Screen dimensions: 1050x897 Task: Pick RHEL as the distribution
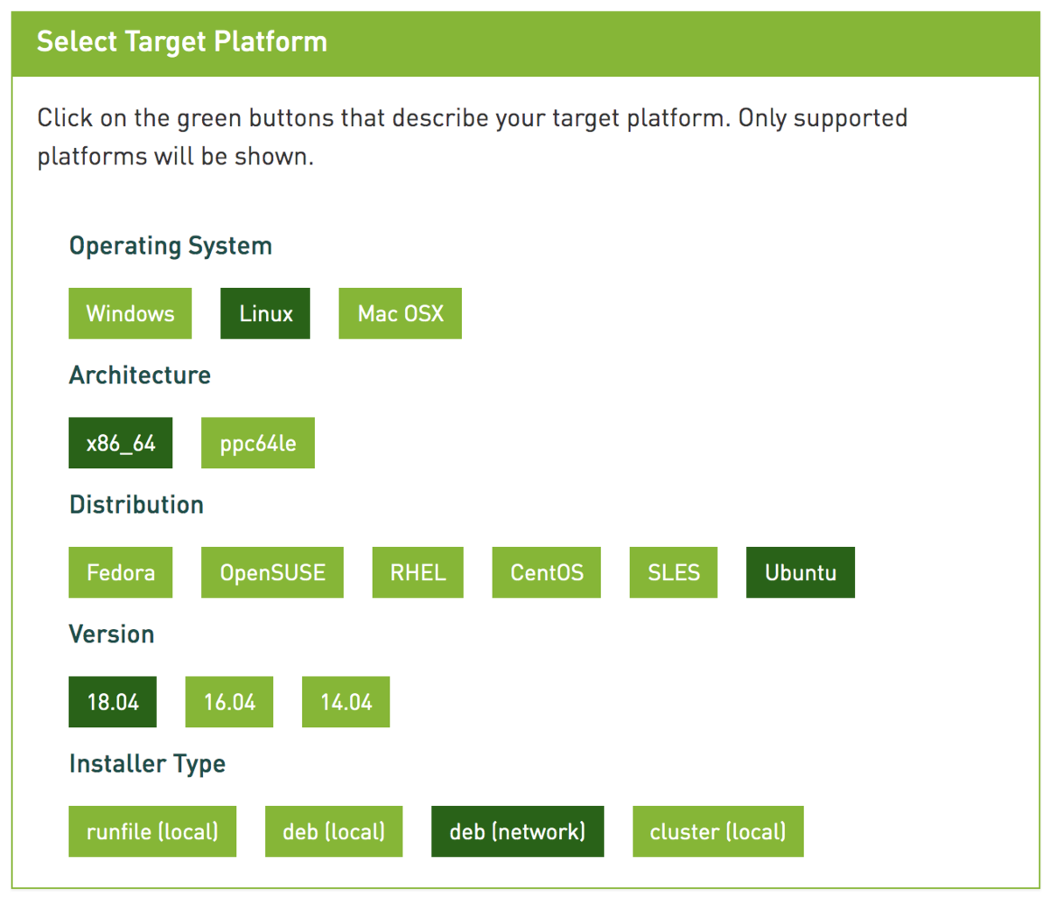[x=417, y=572]
